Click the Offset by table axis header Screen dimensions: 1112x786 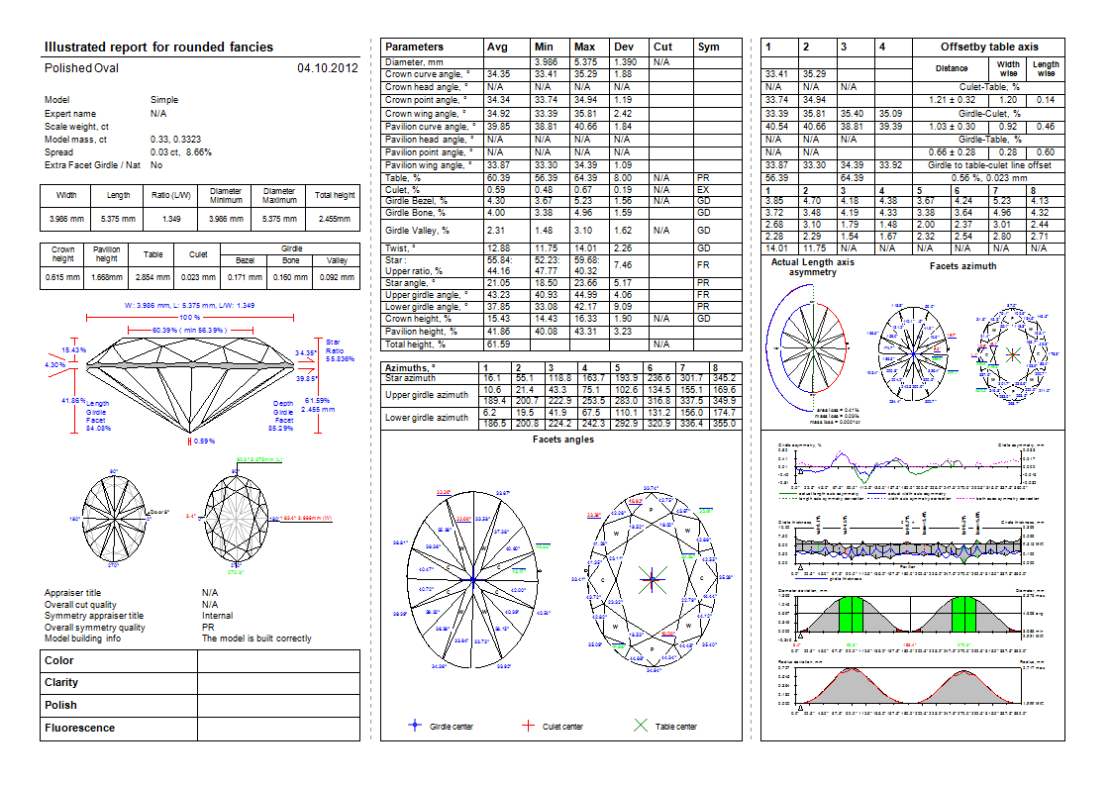coord(988,47)
